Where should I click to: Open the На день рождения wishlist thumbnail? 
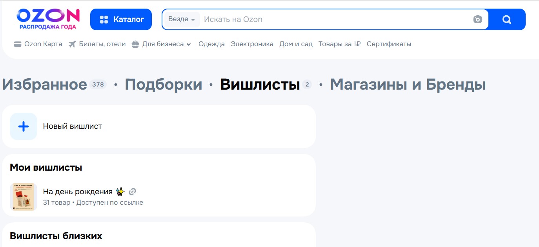pos(23,196)
